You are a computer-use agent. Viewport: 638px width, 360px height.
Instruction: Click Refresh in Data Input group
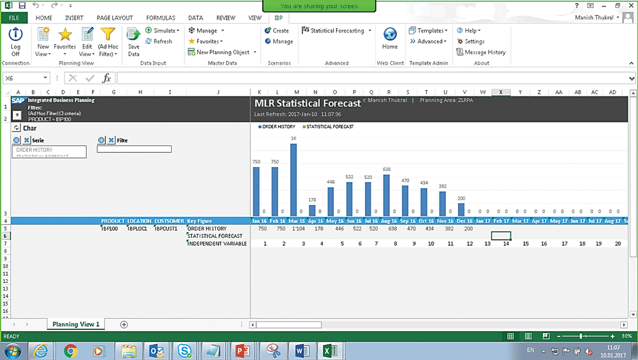pyautogui.click(x=159, y=41)
